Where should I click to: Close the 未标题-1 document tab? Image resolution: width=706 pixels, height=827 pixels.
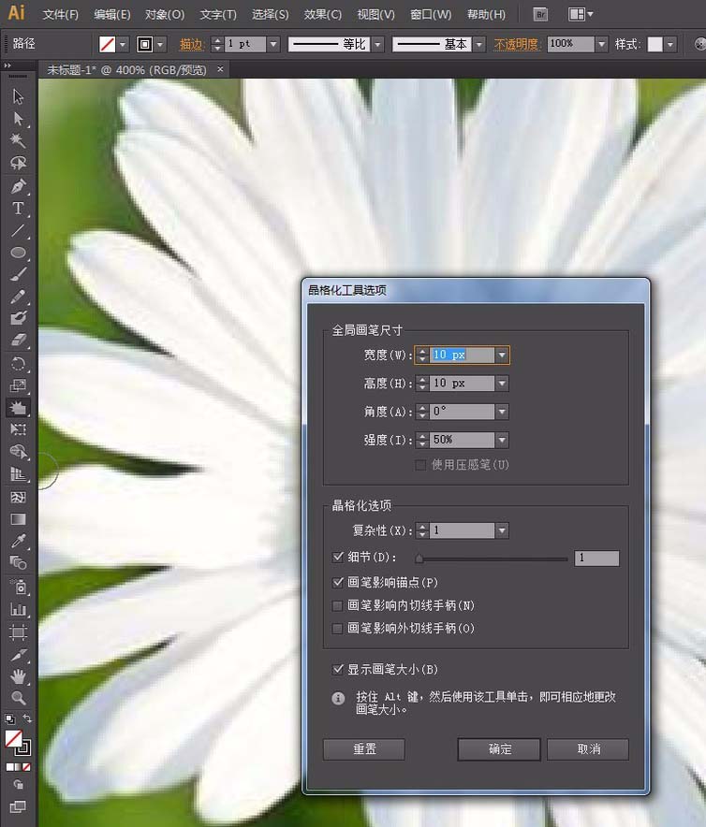tap(220, 69)
